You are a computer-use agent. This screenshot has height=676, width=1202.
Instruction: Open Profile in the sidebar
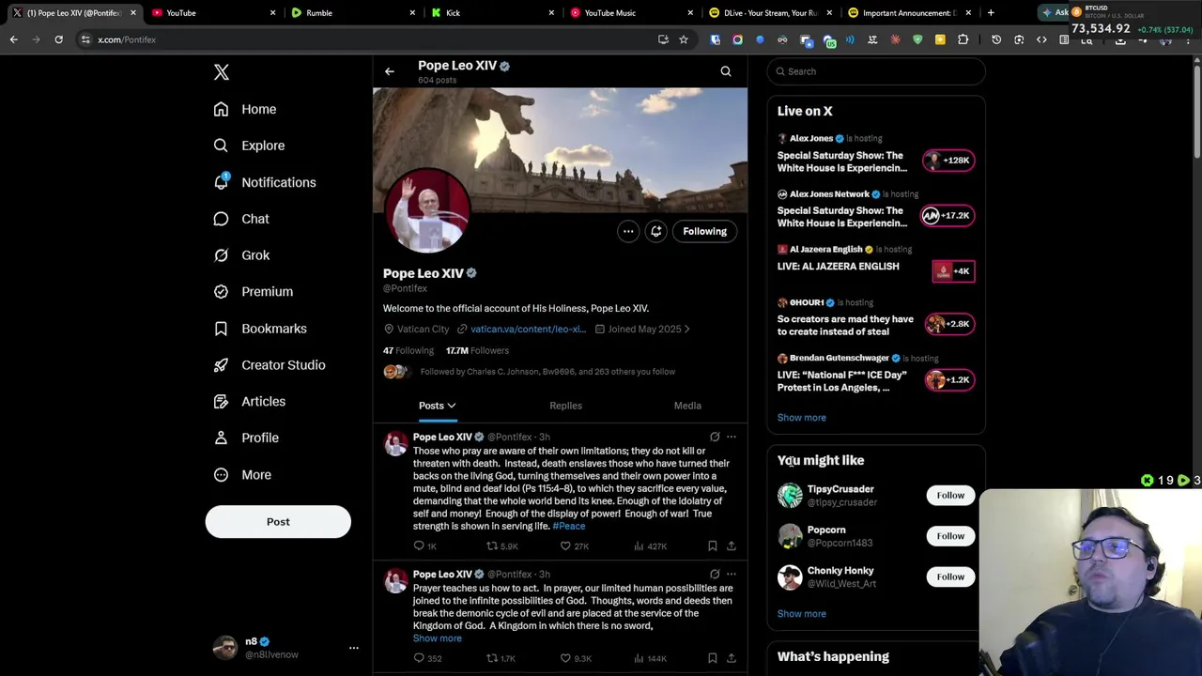click(246, 438)
